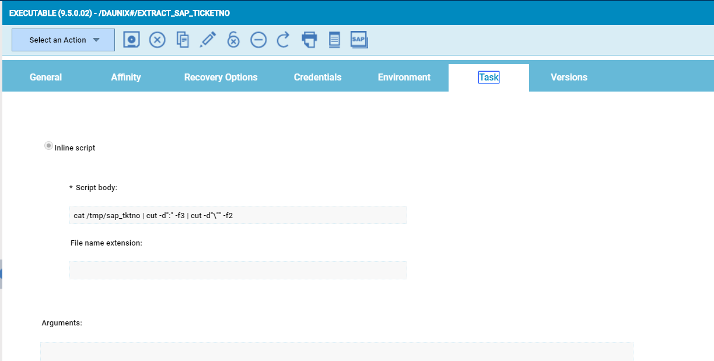The width and height of the screenshot is (714, 361).
Task: Click the refresh arrow icon
Action: [283, 40]
